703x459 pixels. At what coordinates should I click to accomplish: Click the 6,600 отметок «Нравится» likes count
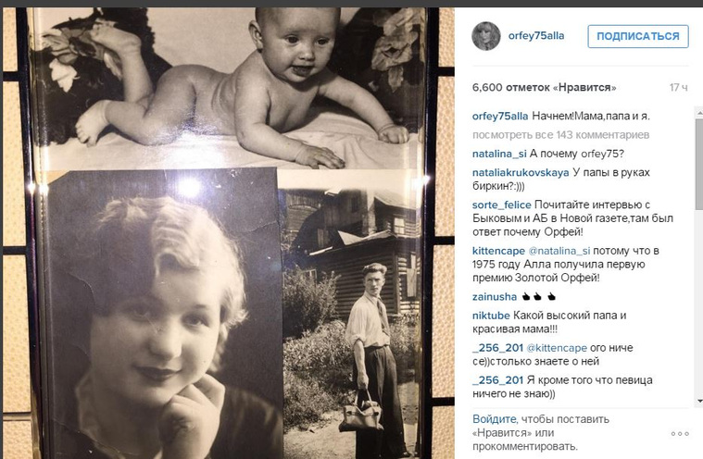pos(544,87)
